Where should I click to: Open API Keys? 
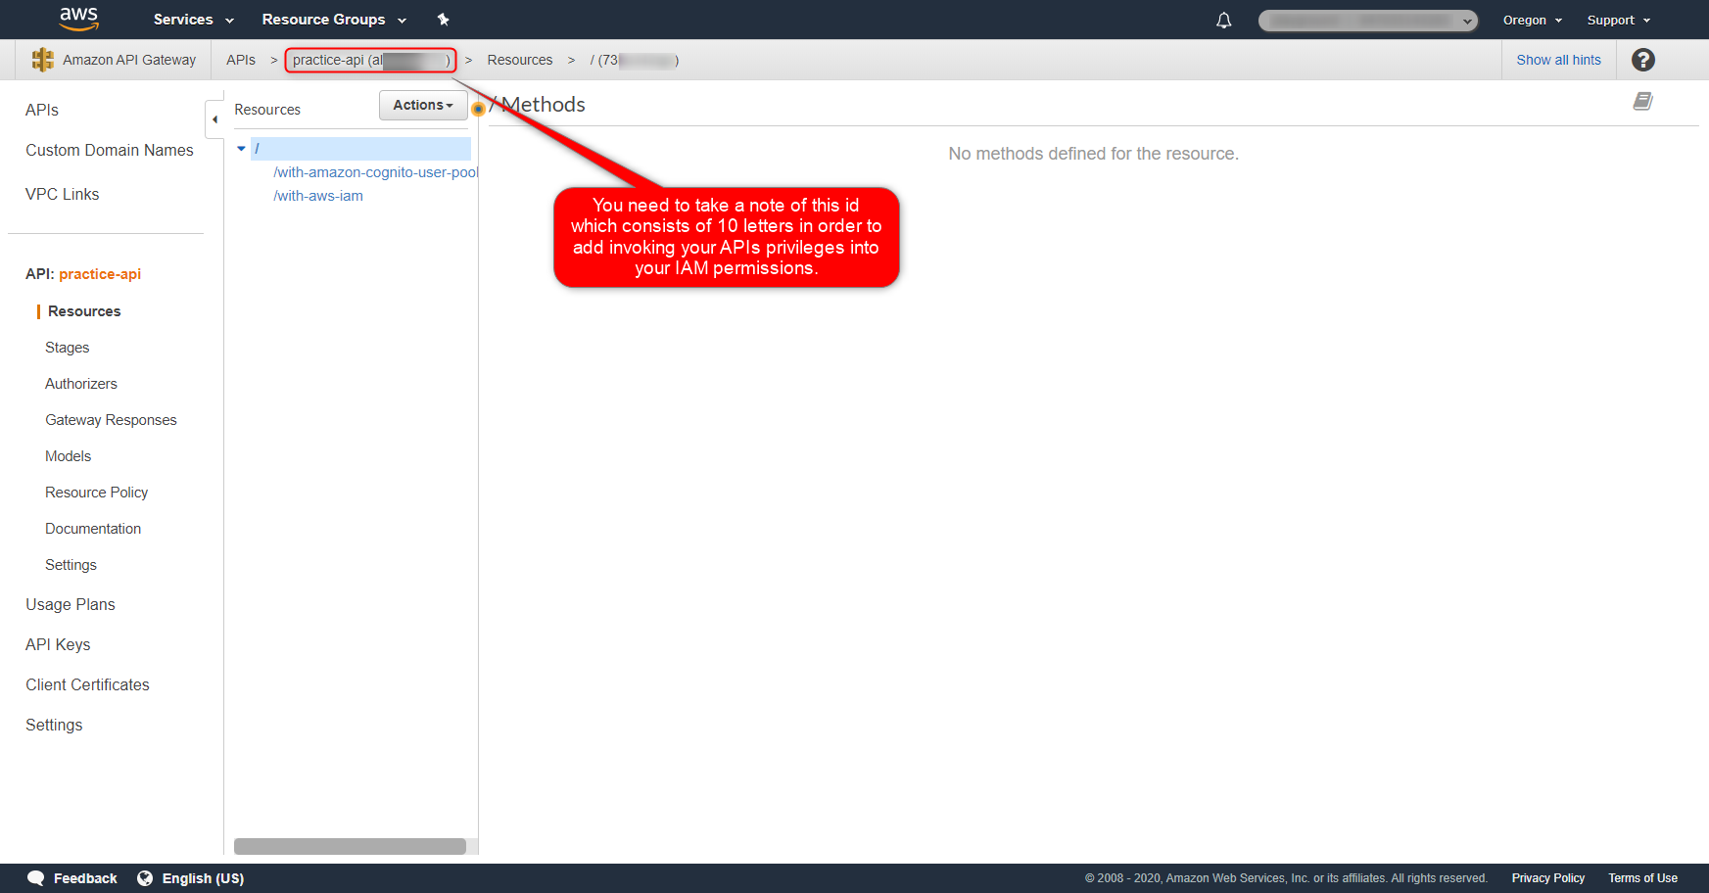coord(58,644)
